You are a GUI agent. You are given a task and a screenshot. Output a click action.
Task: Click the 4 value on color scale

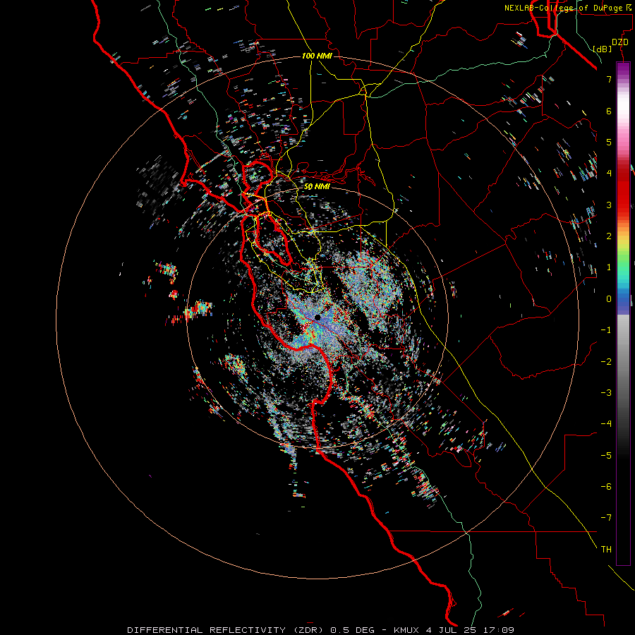609,174
